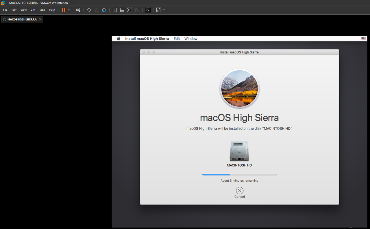
Task: Open the stretch guest dropdown arrow
Action: (x=164, y=10)
